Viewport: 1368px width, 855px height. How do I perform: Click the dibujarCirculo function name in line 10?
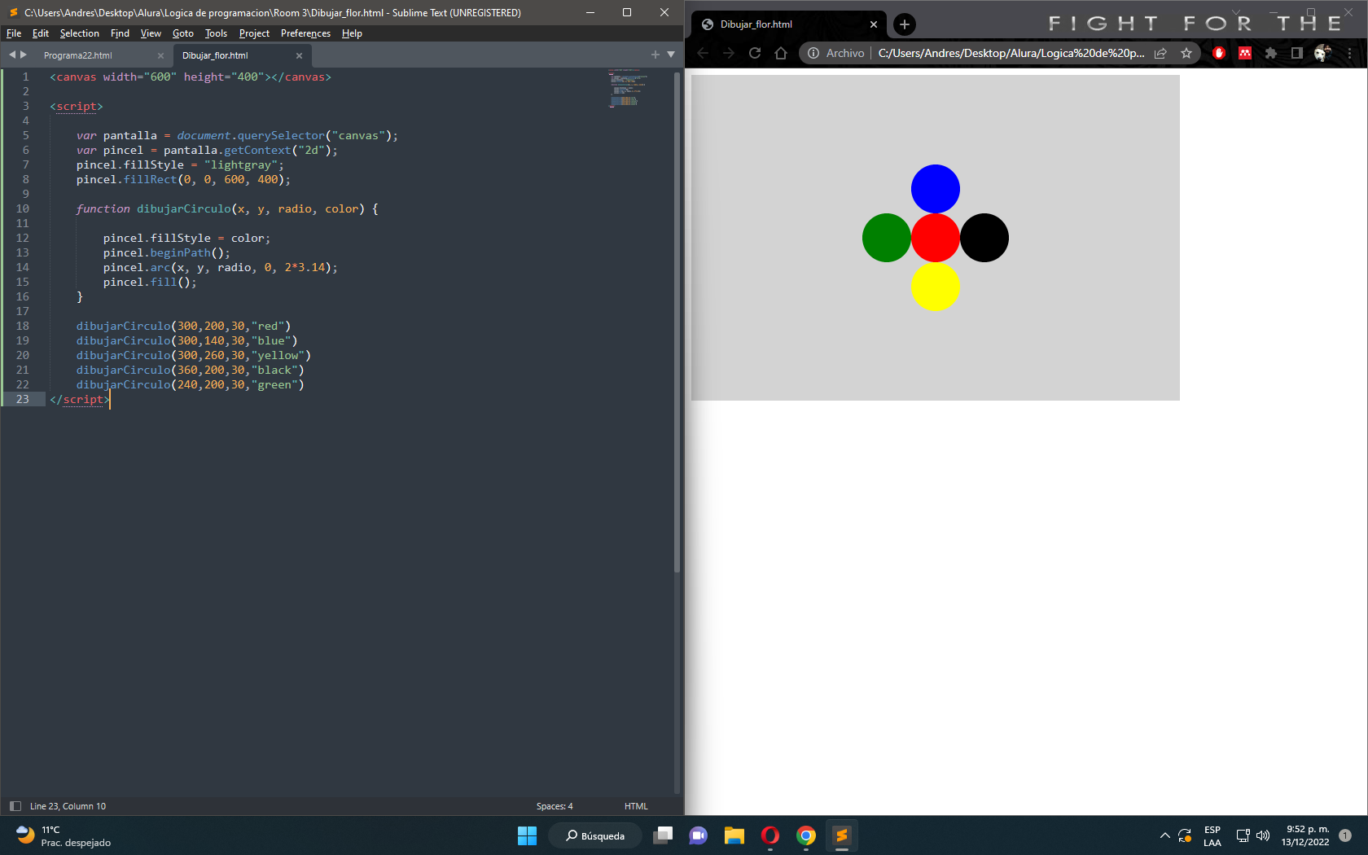coord(184,208)
